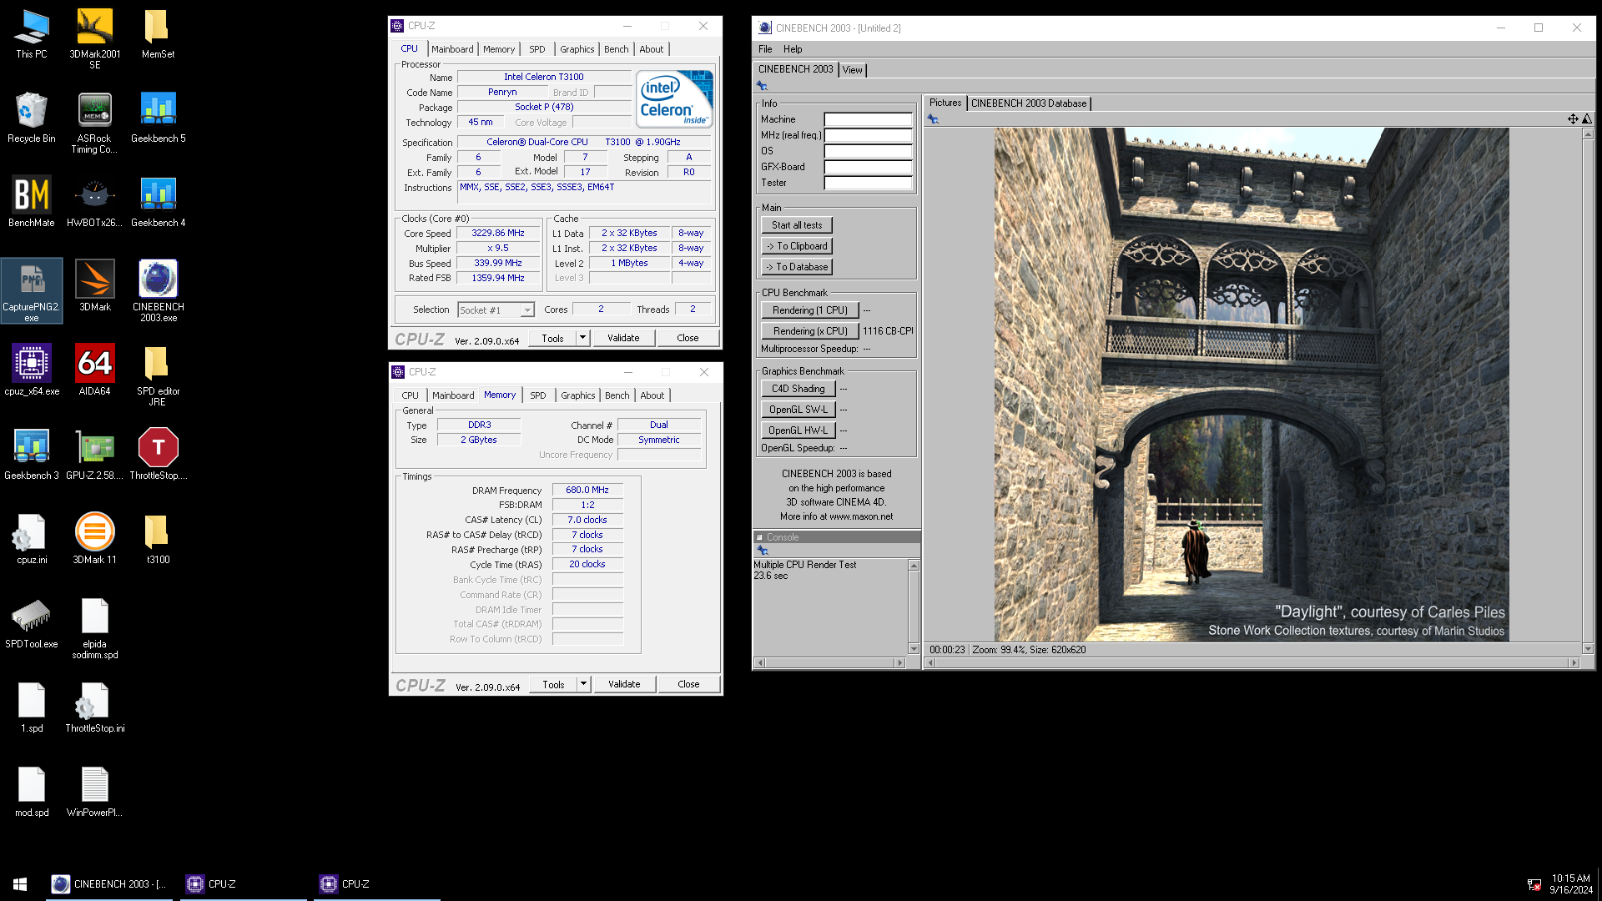Click taskbar clock showing 10:15 AM
Viewport: 1602px width, 901px height.
click(1571, 884)
